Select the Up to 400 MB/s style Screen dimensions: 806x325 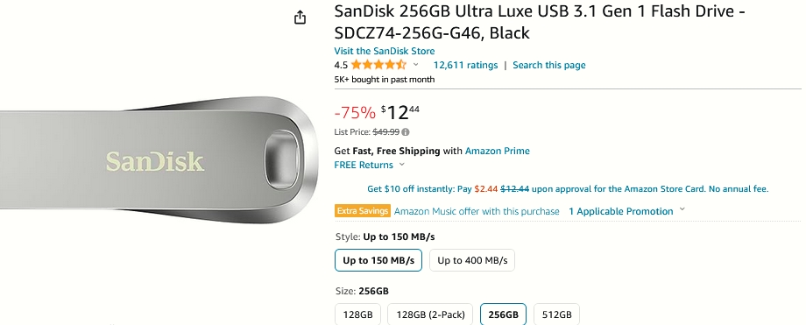pos(472,260)
